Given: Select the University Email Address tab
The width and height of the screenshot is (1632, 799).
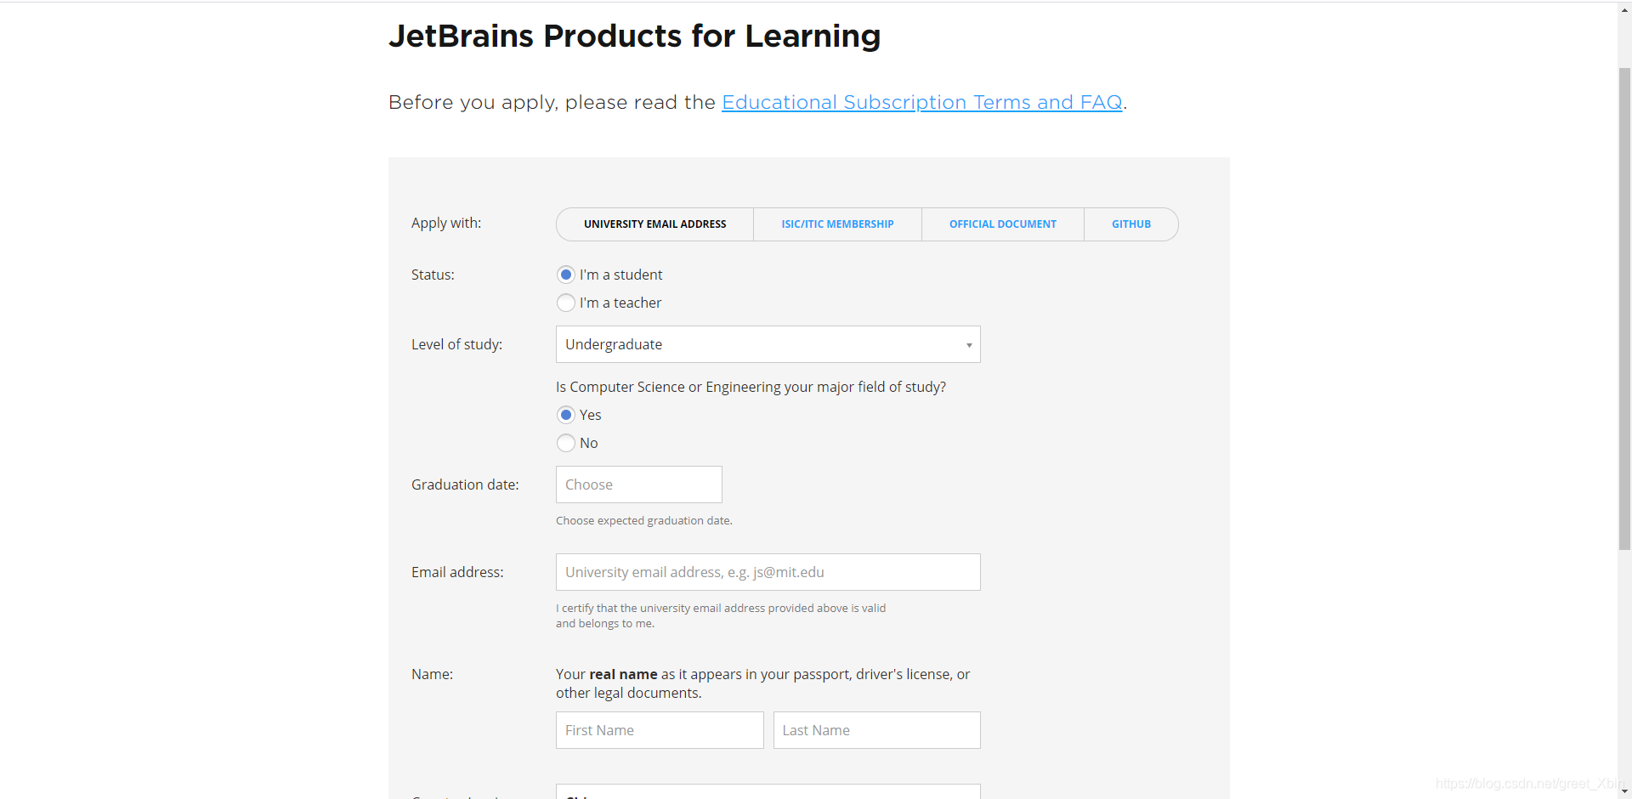Looking at the screenshot, I should [x=654, y=224].
